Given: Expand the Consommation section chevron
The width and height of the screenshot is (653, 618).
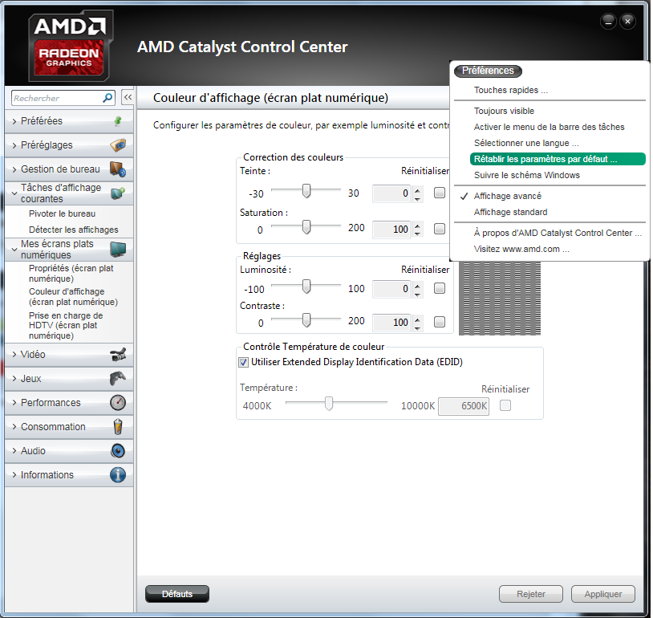Looking at the screenshot, I should pyautogui.click(x=14, y=427).
